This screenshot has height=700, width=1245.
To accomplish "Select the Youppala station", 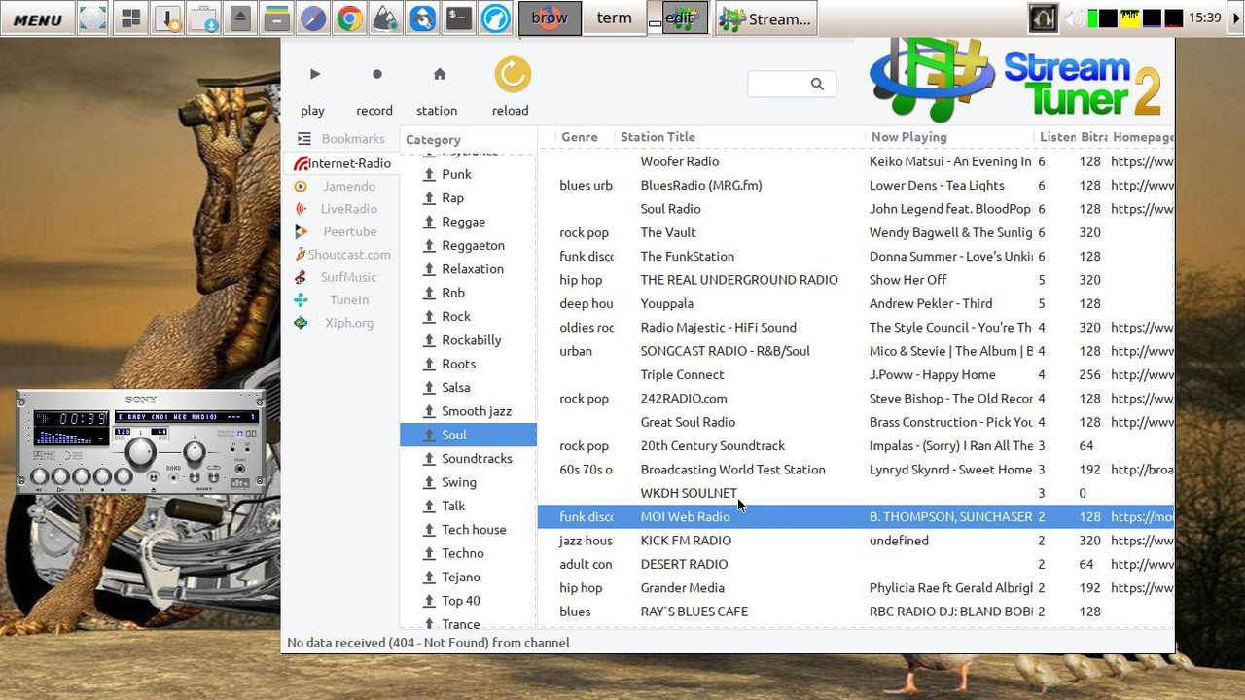I will point(856,303).
